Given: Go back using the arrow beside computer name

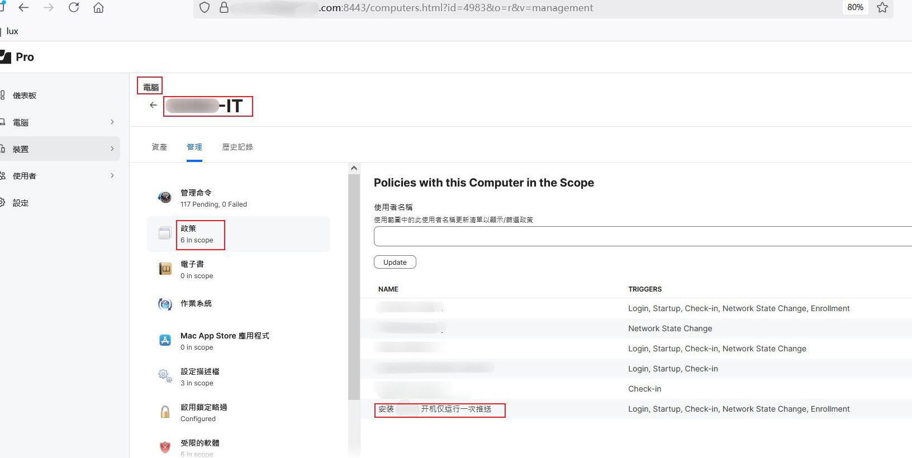Looking at the screenshot, I should (x=153, y=105).
